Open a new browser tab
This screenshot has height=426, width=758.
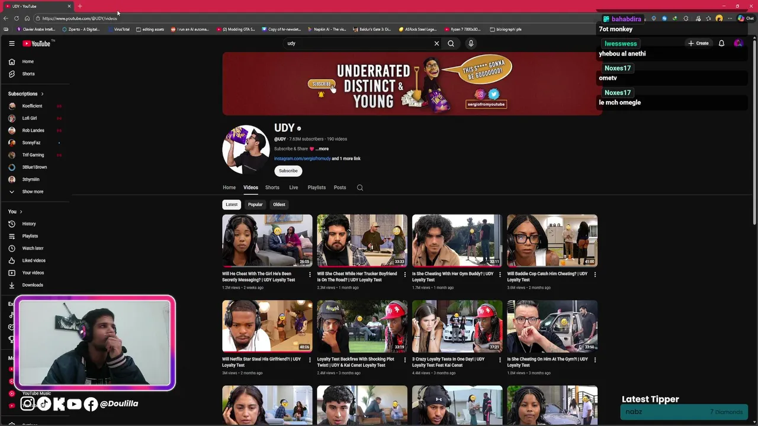(80, 6)
